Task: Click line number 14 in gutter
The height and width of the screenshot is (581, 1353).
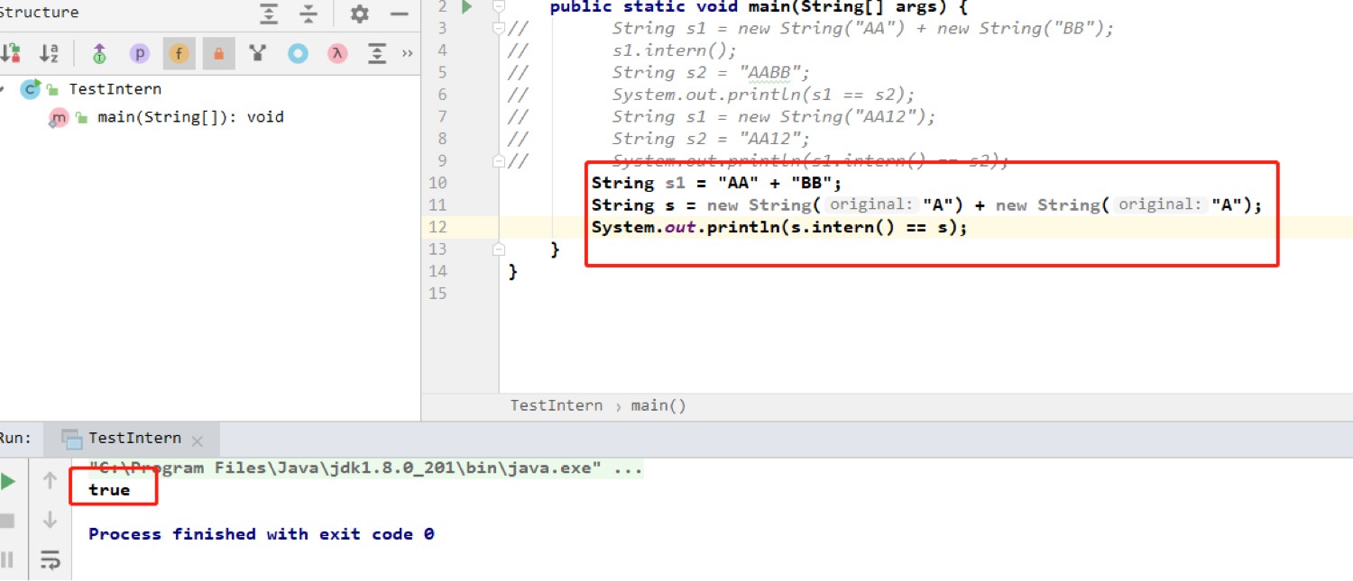Action: 437,271
